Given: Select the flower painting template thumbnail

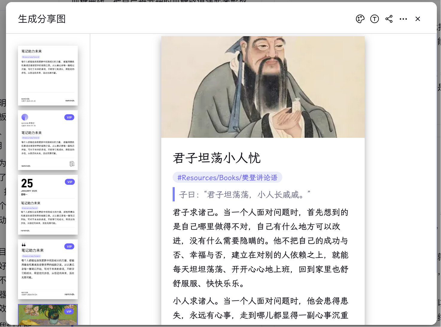Looking at the screenshot, I should click(48, 314).
